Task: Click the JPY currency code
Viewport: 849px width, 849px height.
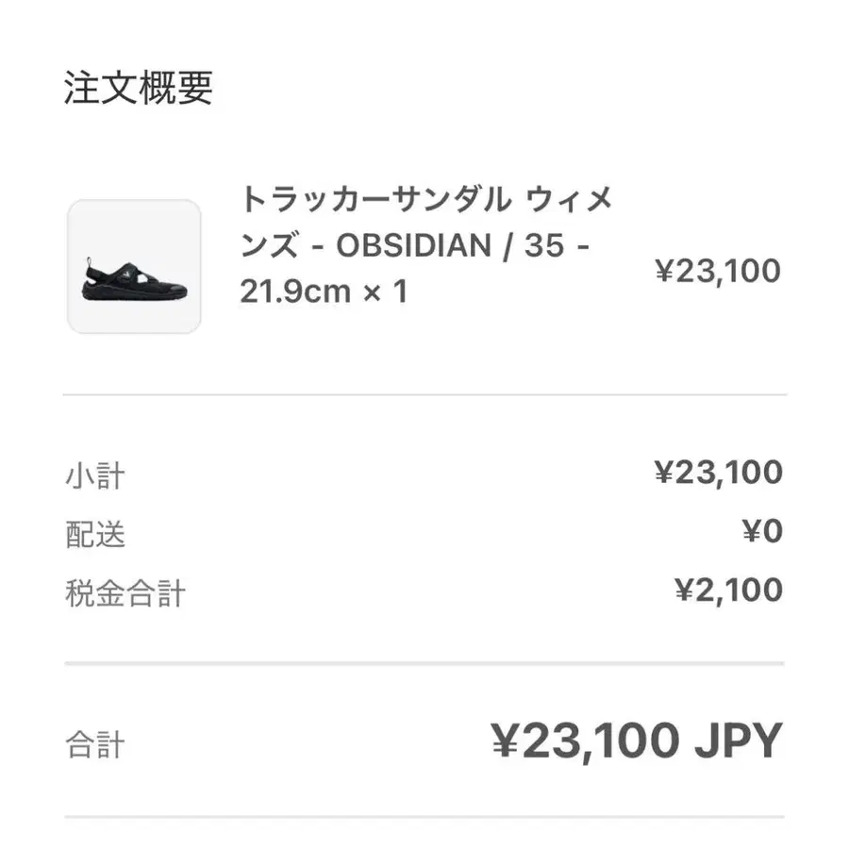Action: coord(739,741)
